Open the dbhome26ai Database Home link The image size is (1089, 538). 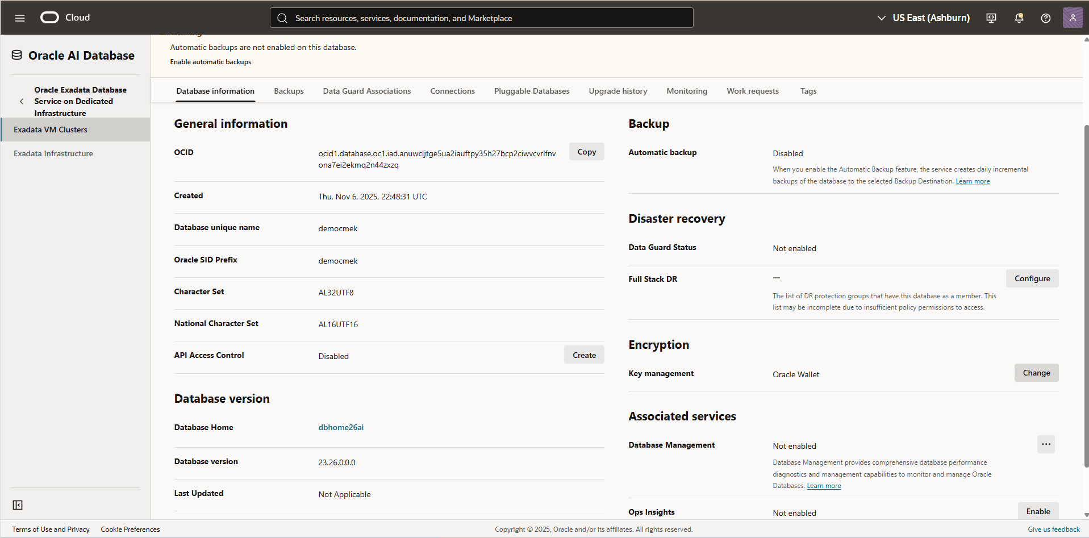click(340, 427)
